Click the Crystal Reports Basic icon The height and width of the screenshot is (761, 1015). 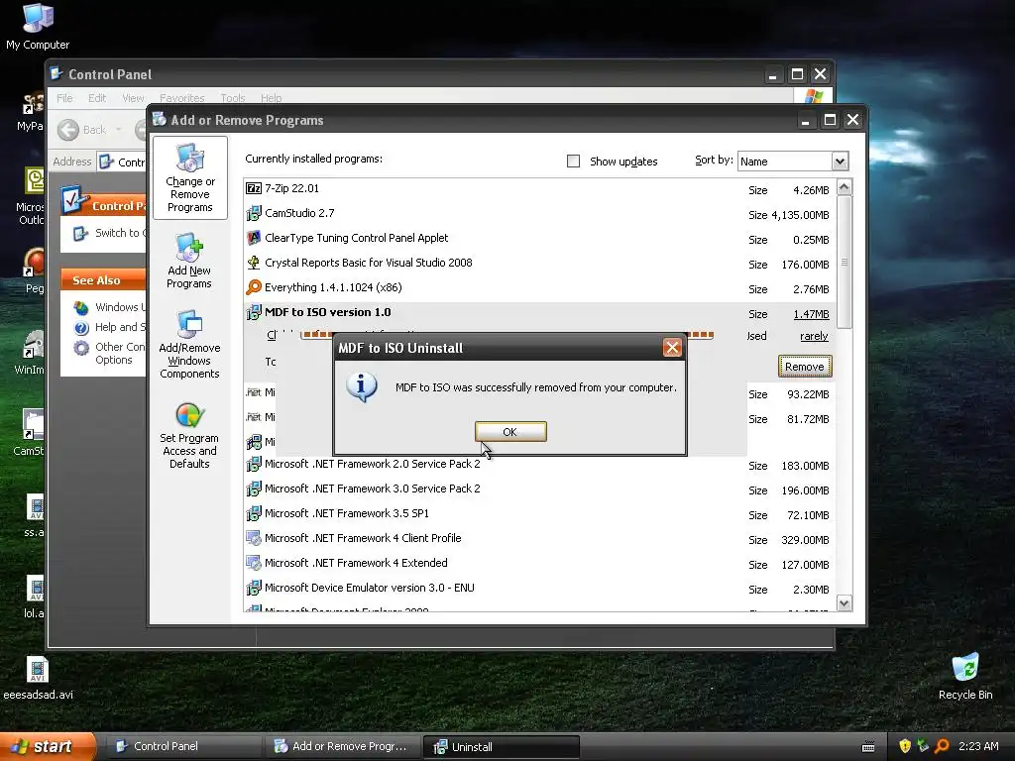click(x=254, y=263)
